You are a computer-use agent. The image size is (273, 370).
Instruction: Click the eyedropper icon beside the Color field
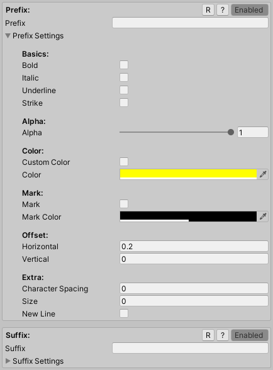(262, 174)
